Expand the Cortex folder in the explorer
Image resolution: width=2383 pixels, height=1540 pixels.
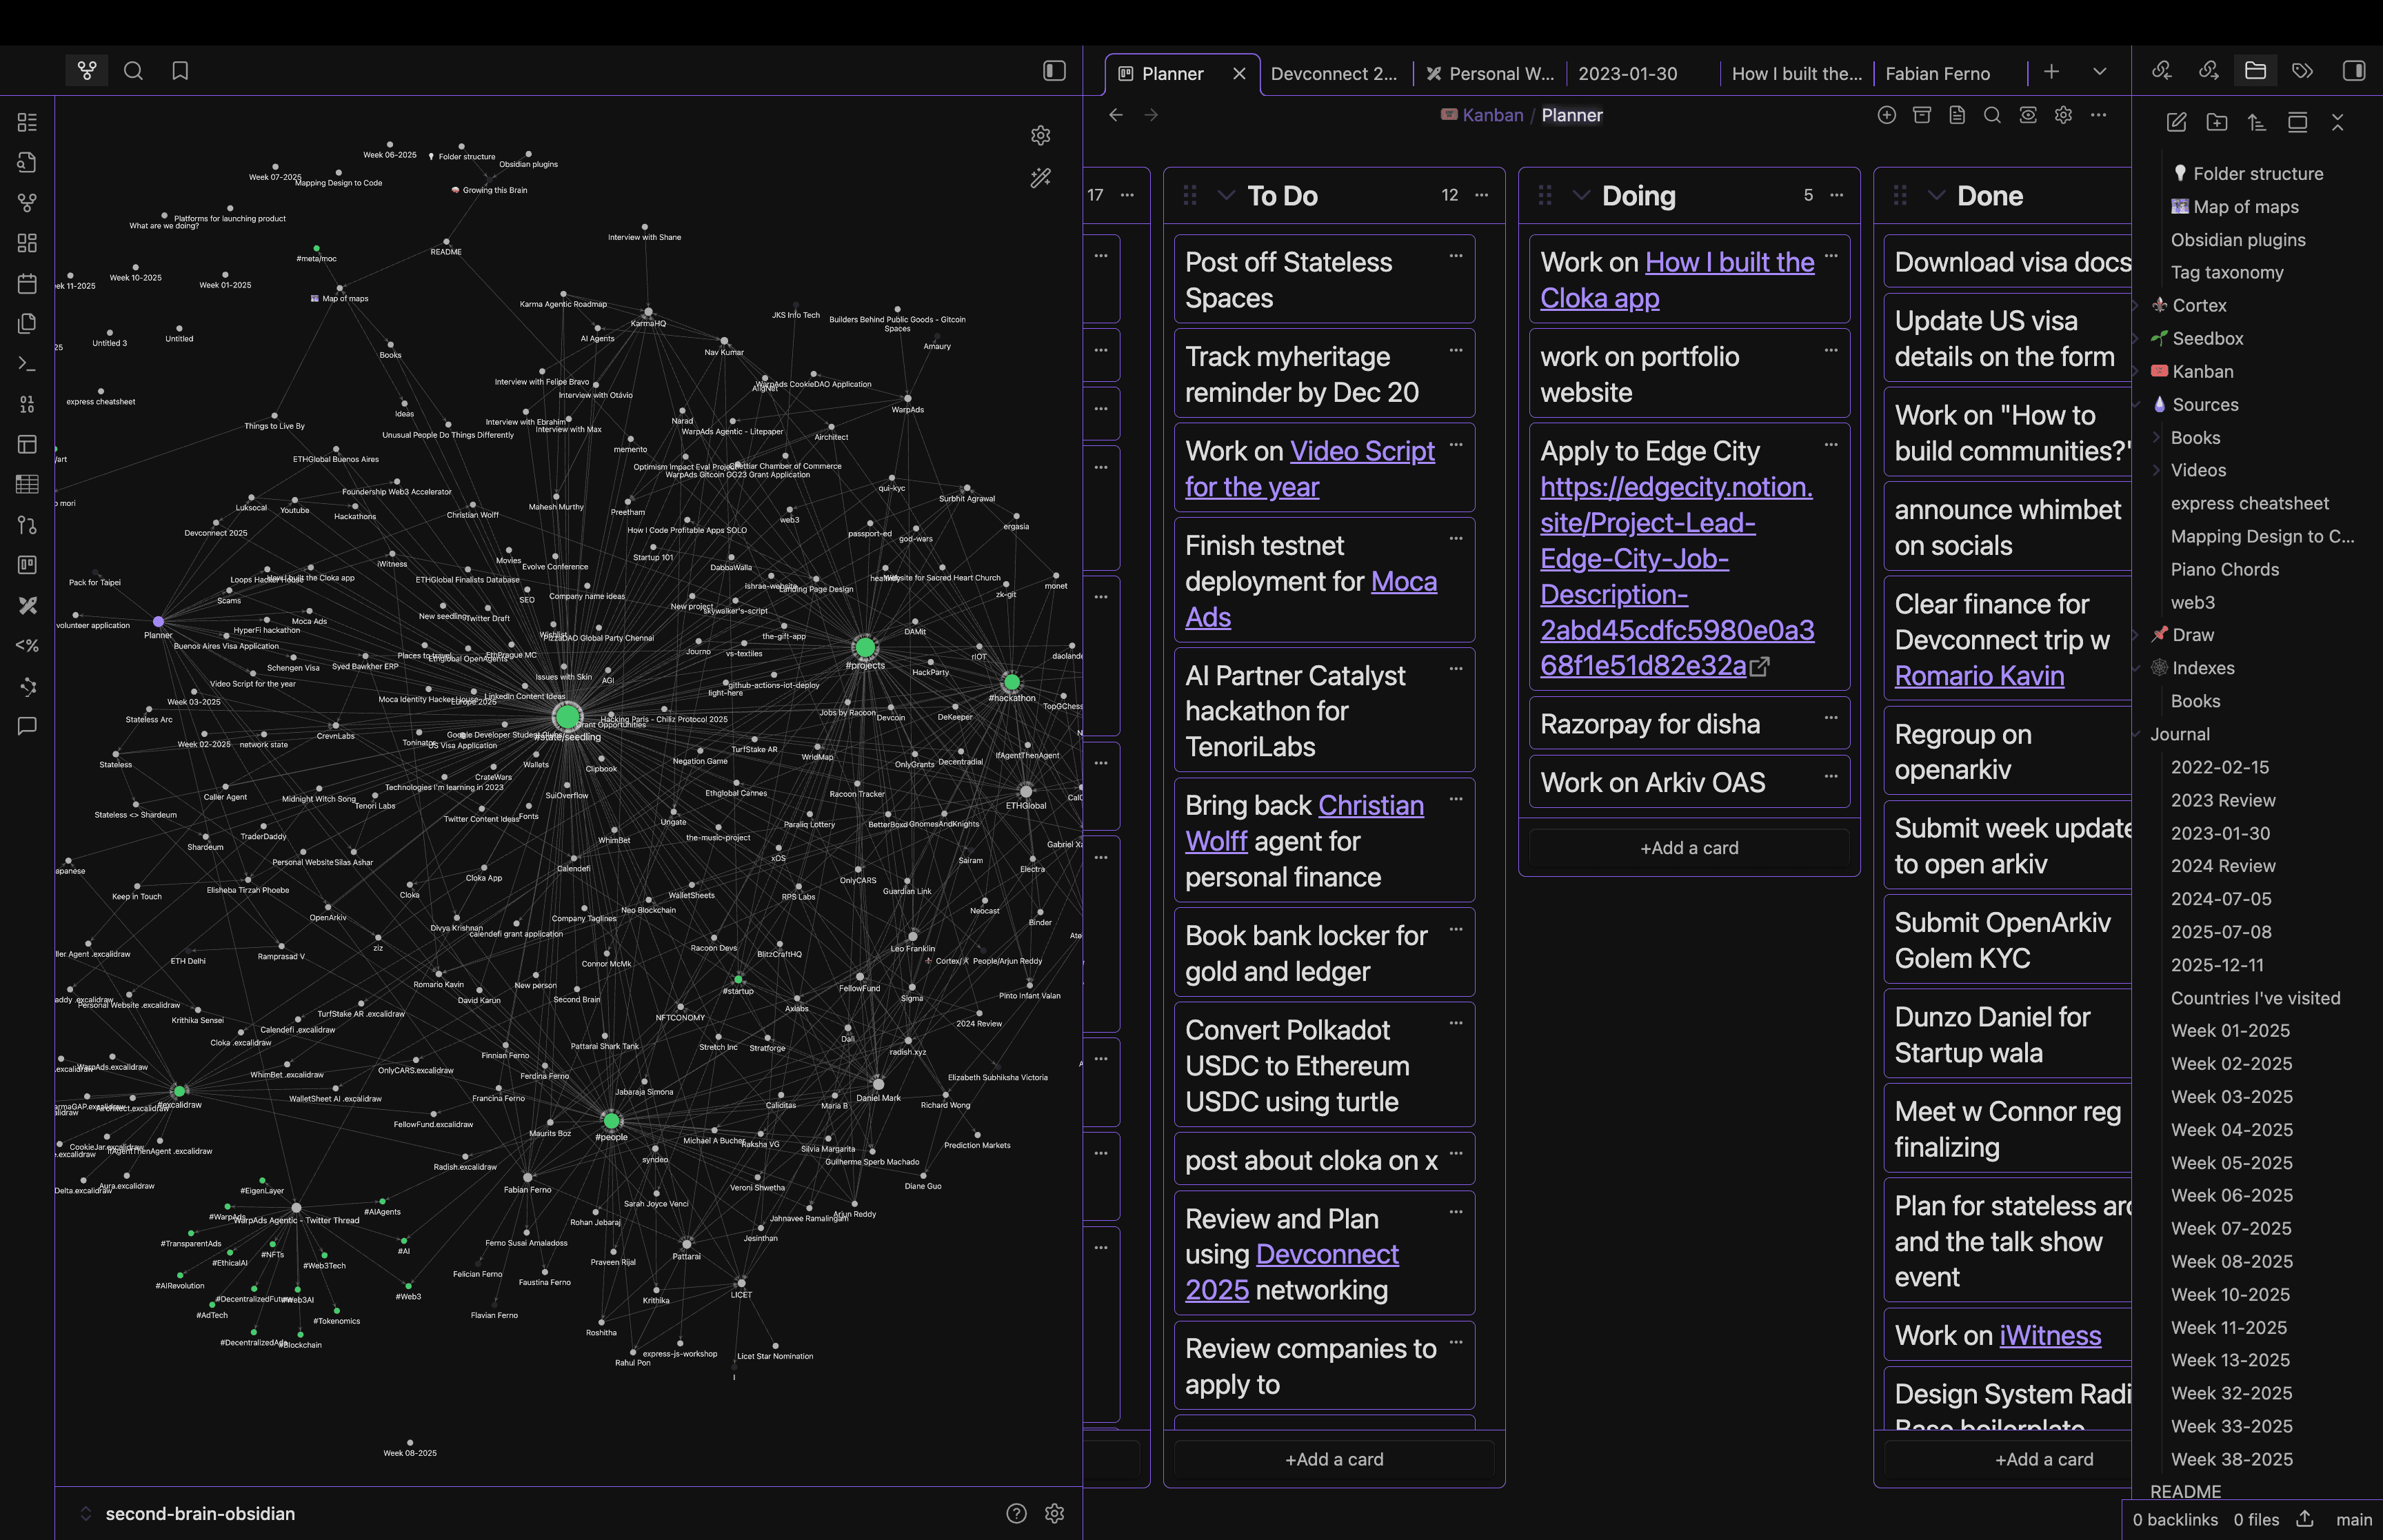click(x=2137, y=305)
